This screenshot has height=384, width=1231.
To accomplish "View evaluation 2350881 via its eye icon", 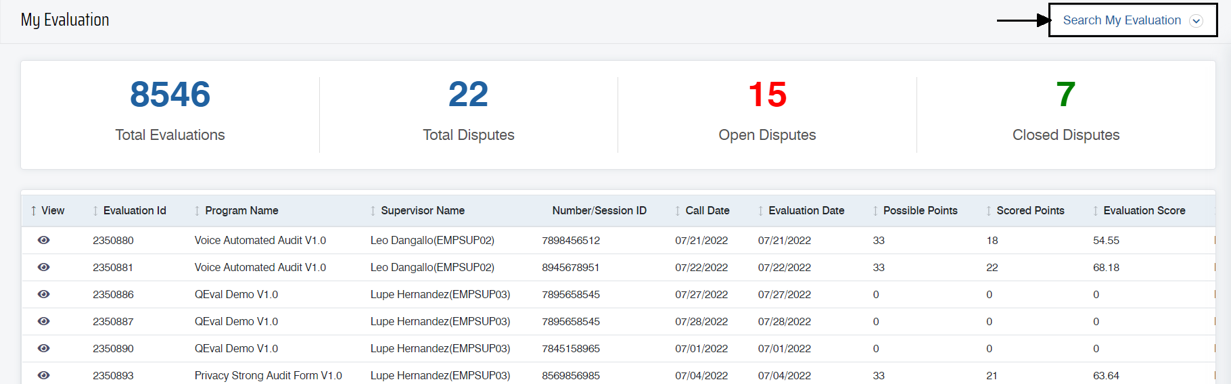I will point(44,267).
